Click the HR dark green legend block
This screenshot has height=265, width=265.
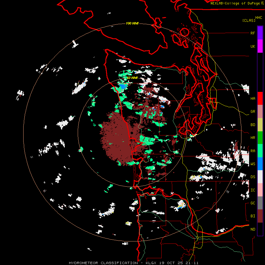pos(260,138)
